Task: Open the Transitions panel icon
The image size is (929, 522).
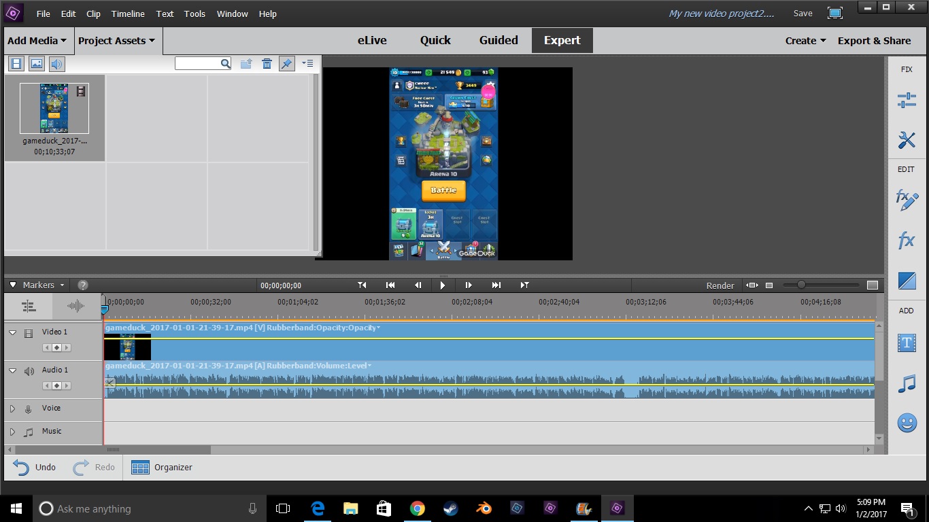Action: click(x=907, y=280)
